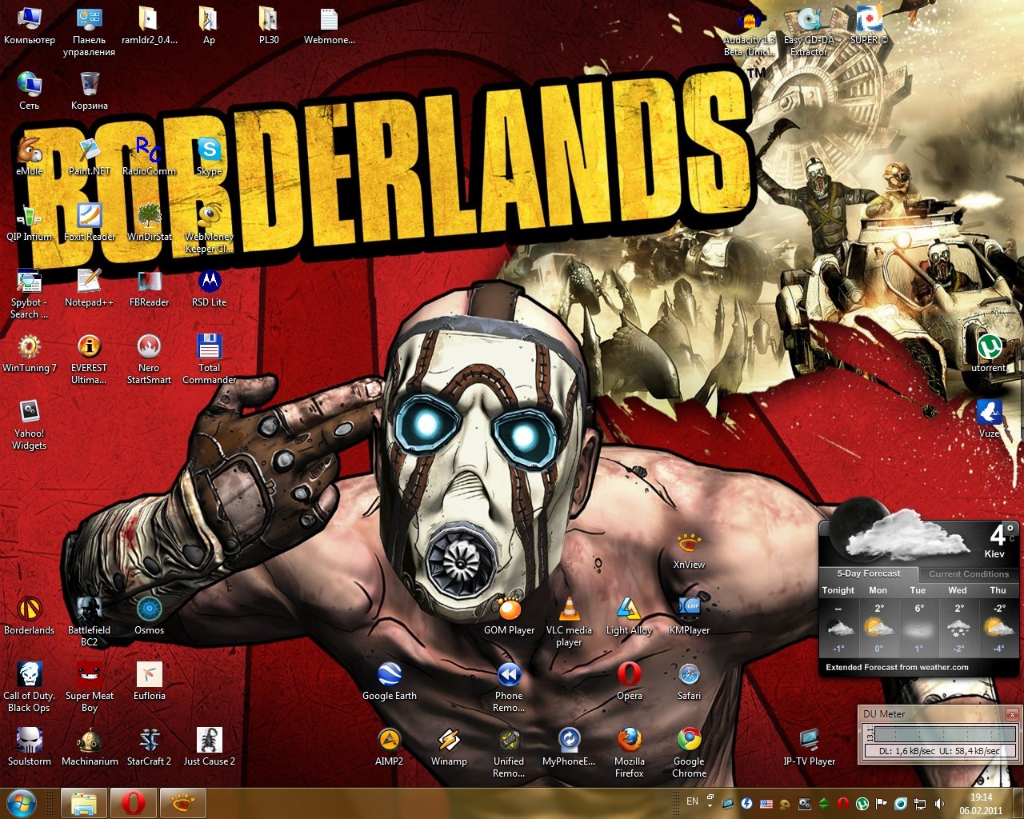The width and height of the screenshot is (1024, 819).
Task: Switch to 5-Day Forecast tab
Action: coord(868,573)
